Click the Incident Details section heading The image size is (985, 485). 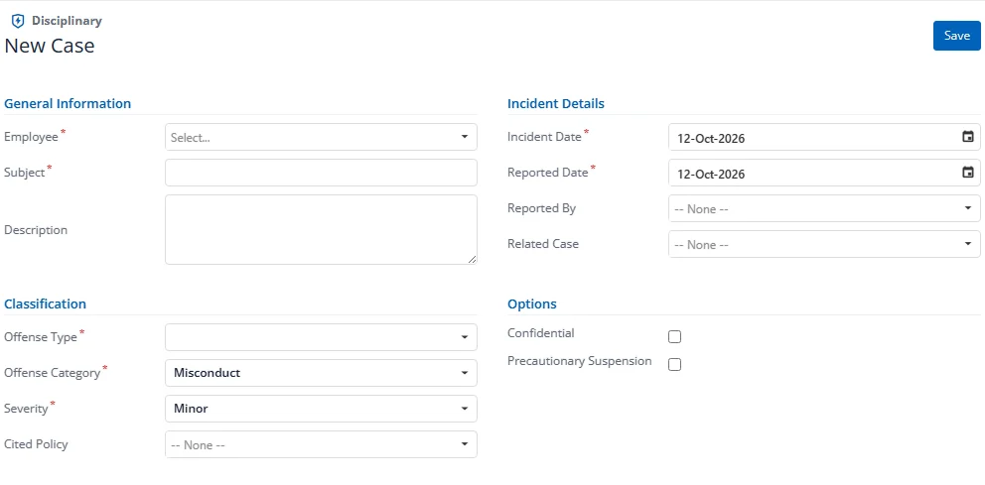(x=556, y=103)
